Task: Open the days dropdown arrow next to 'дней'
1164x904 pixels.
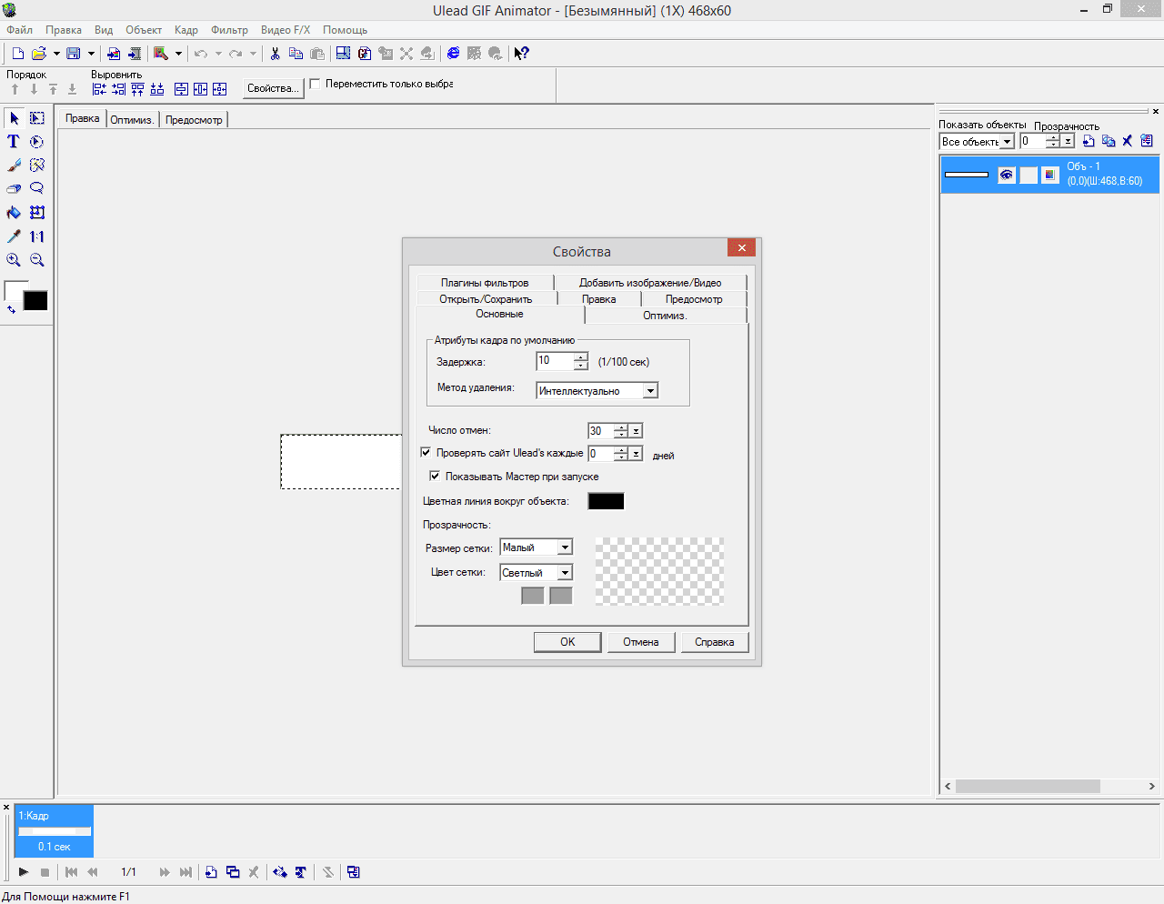Action: tap(637, 454)
